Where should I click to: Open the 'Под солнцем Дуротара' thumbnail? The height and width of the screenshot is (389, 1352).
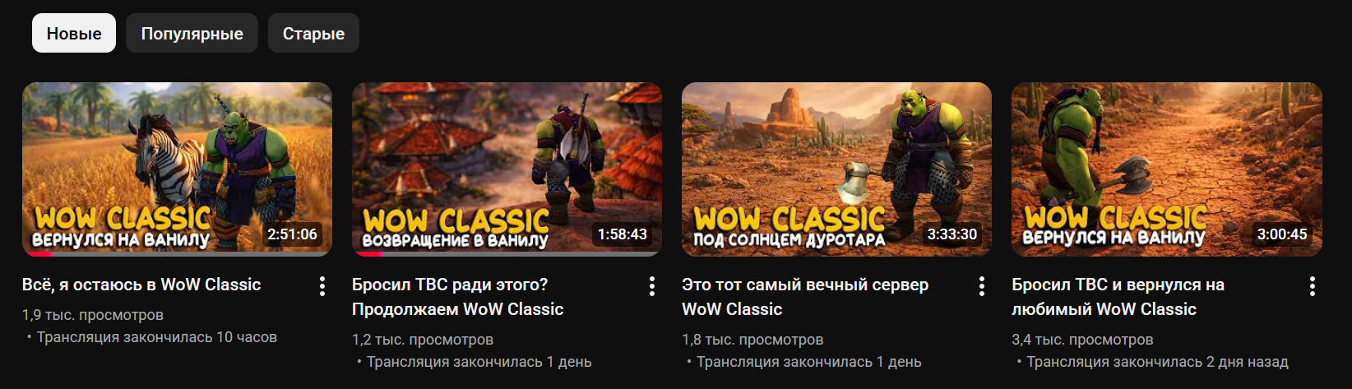coord(836,169)
